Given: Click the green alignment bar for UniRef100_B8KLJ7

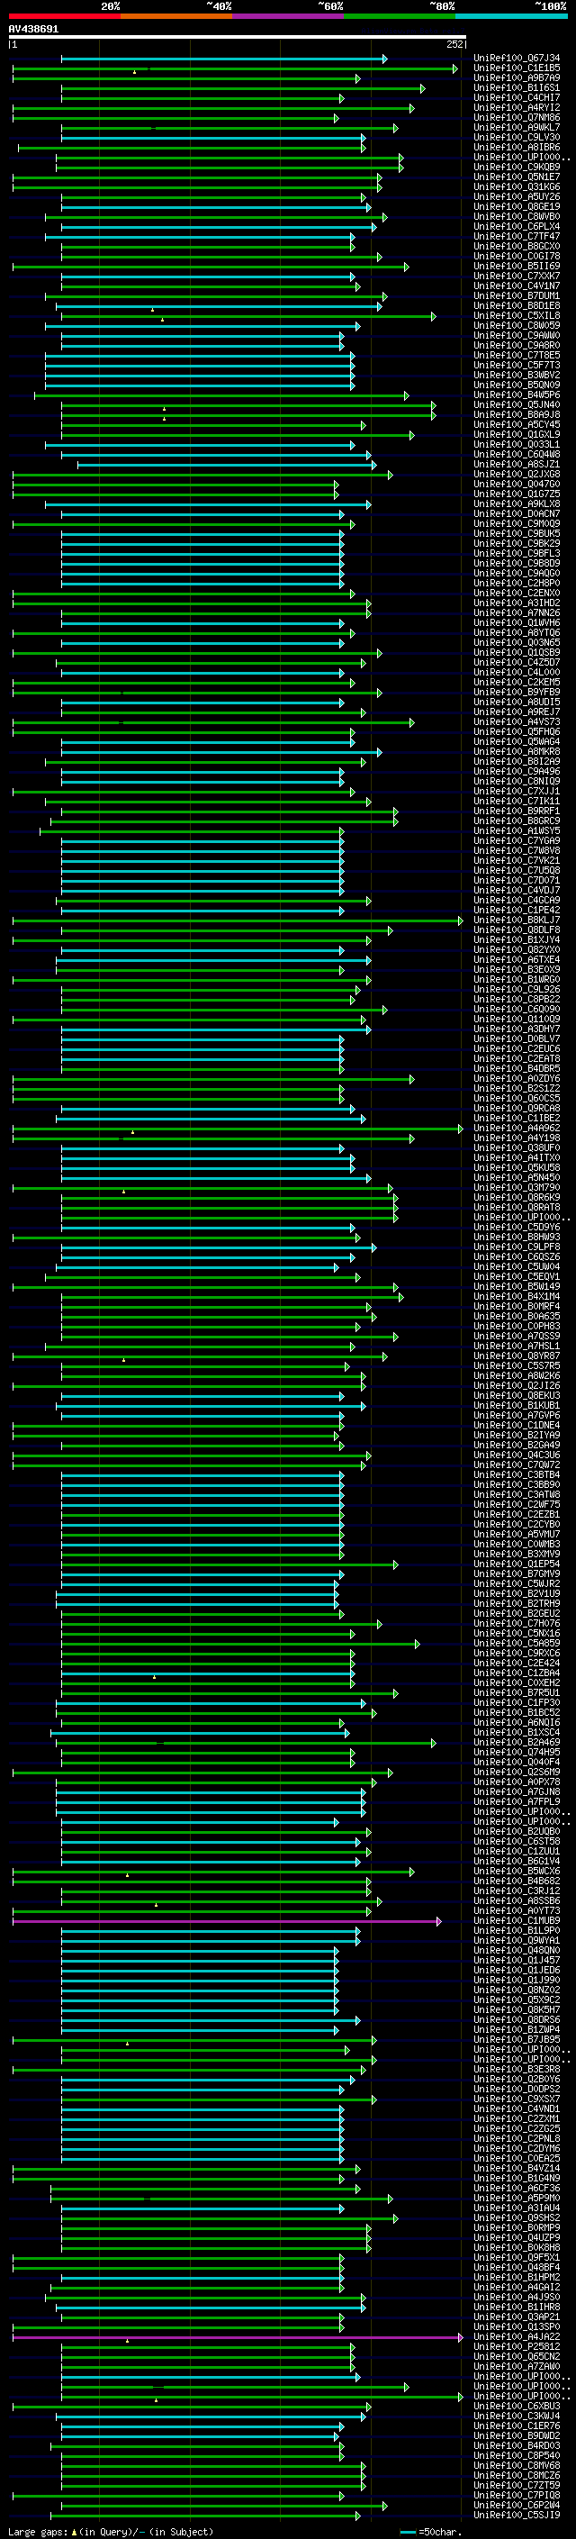Looking at the screenshot, I should pos(238,920).
